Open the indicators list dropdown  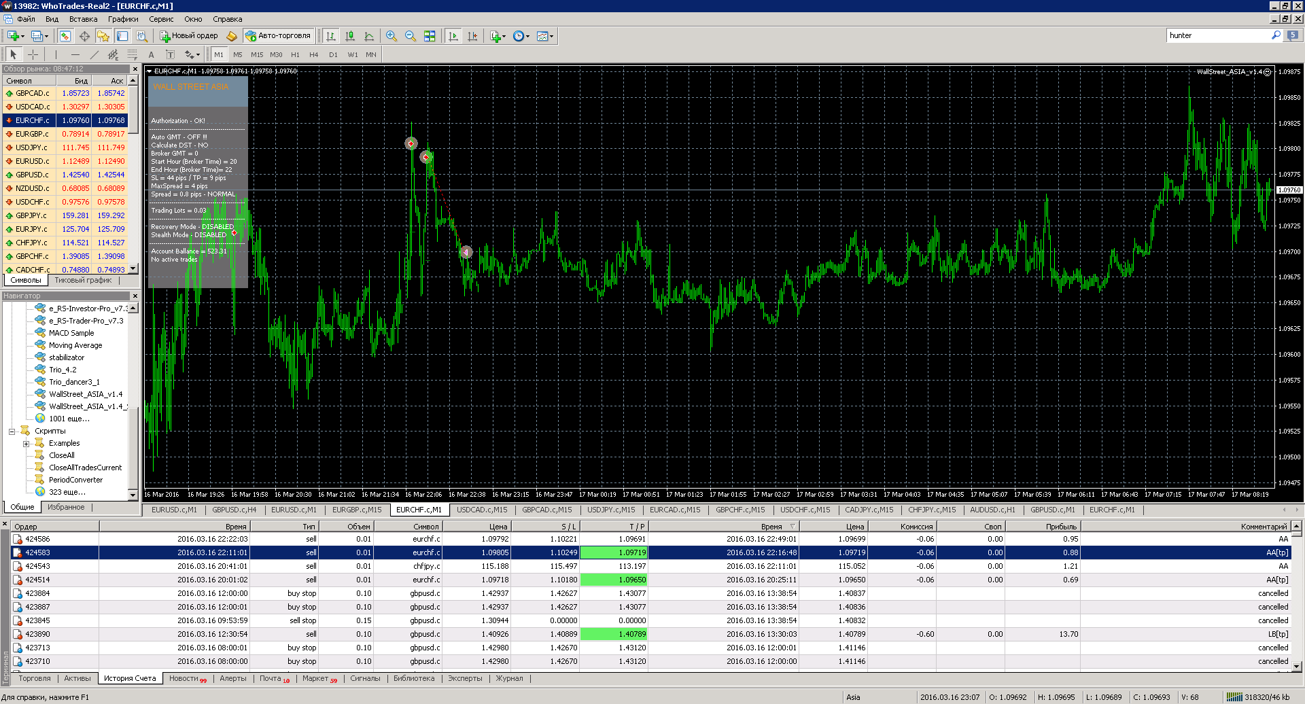point(498,36)
